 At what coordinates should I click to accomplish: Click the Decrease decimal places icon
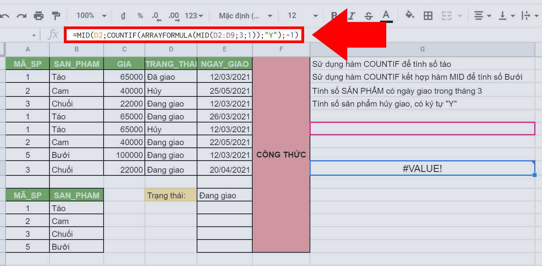coord(156,16)
